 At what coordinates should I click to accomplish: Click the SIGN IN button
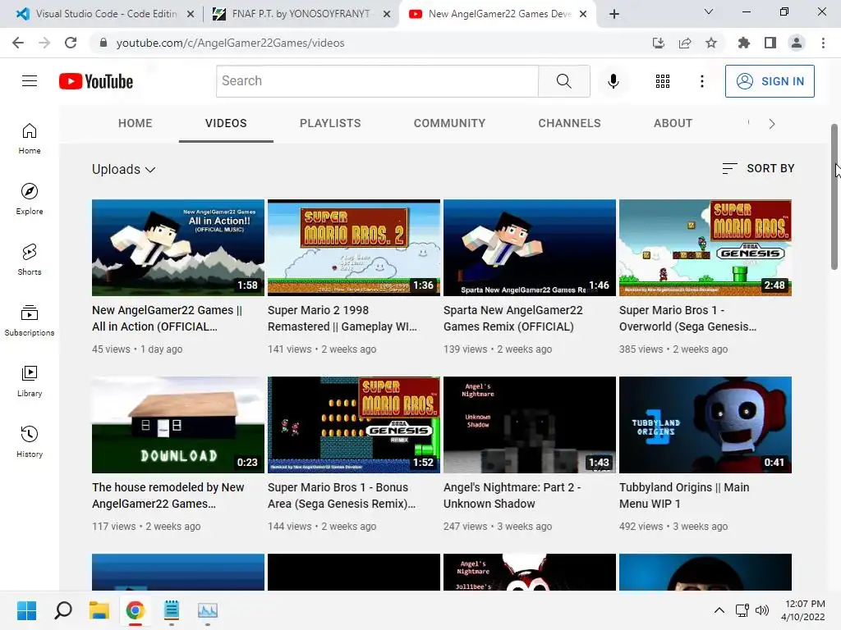(770, 81)
